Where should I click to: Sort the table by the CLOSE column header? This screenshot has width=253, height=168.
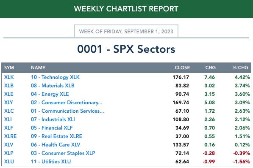(x=182, y=68)
